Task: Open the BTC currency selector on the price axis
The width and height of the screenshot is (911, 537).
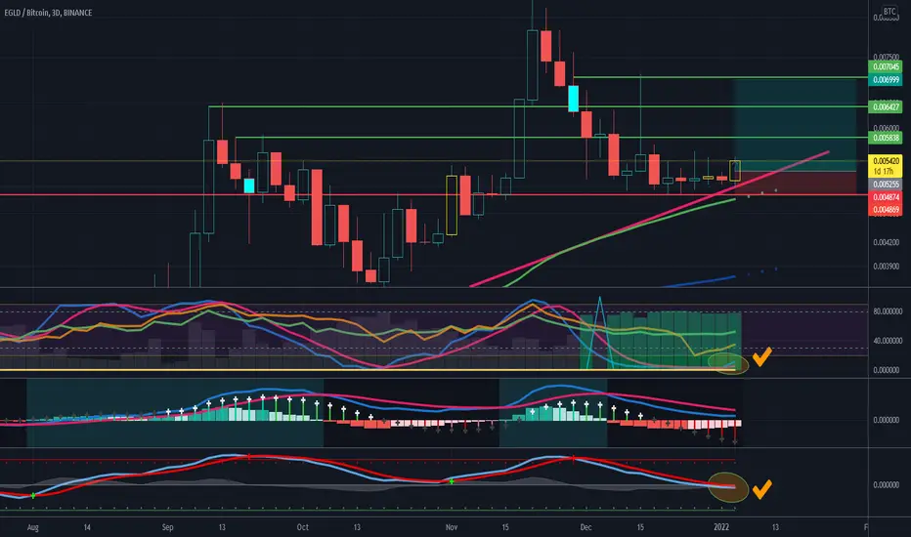Action: tap(889, 11)
